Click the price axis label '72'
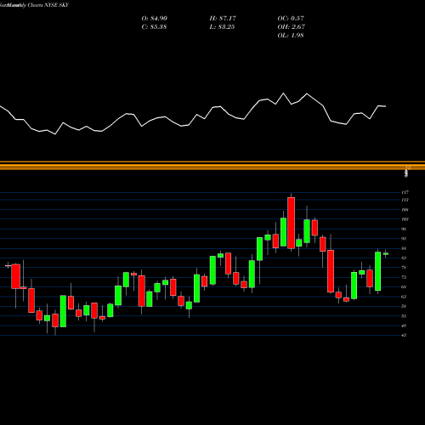The image size is (425, 425). click(405, 277)
